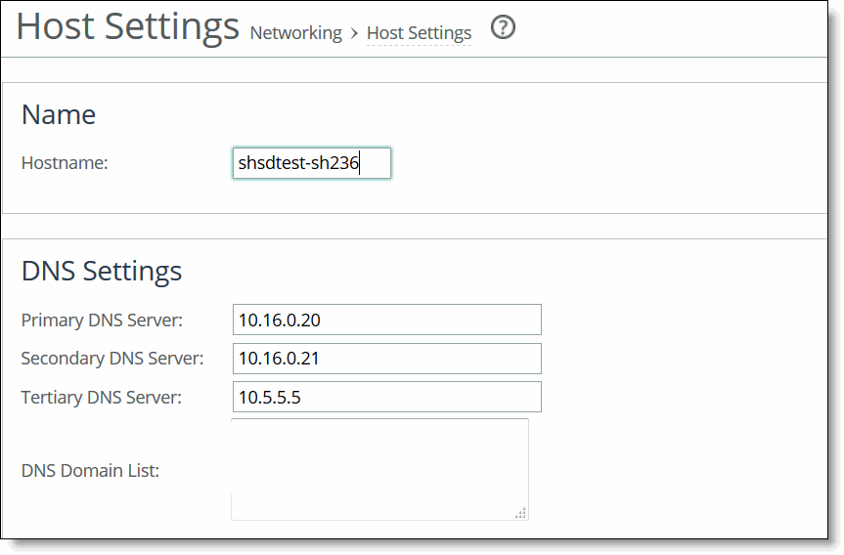
Task: Click the breadcrumb chevron after Networking
Action: [354, 33]
